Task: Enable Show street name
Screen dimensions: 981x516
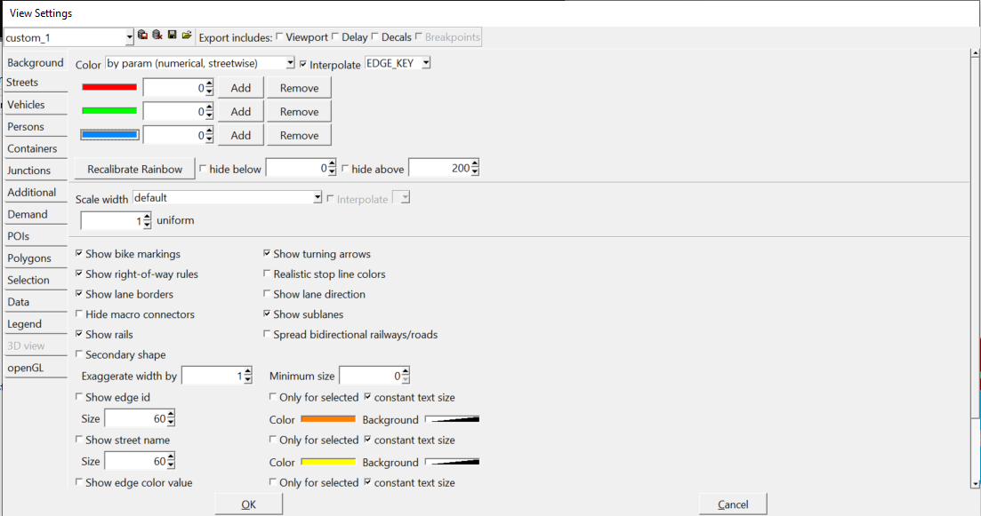Action: click(79, 439)
